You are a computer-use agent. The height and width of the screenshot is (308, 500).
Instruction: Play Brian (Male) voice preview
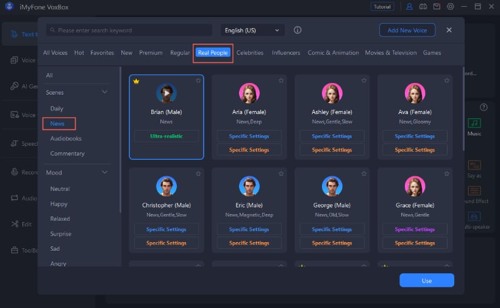(166, 93)
